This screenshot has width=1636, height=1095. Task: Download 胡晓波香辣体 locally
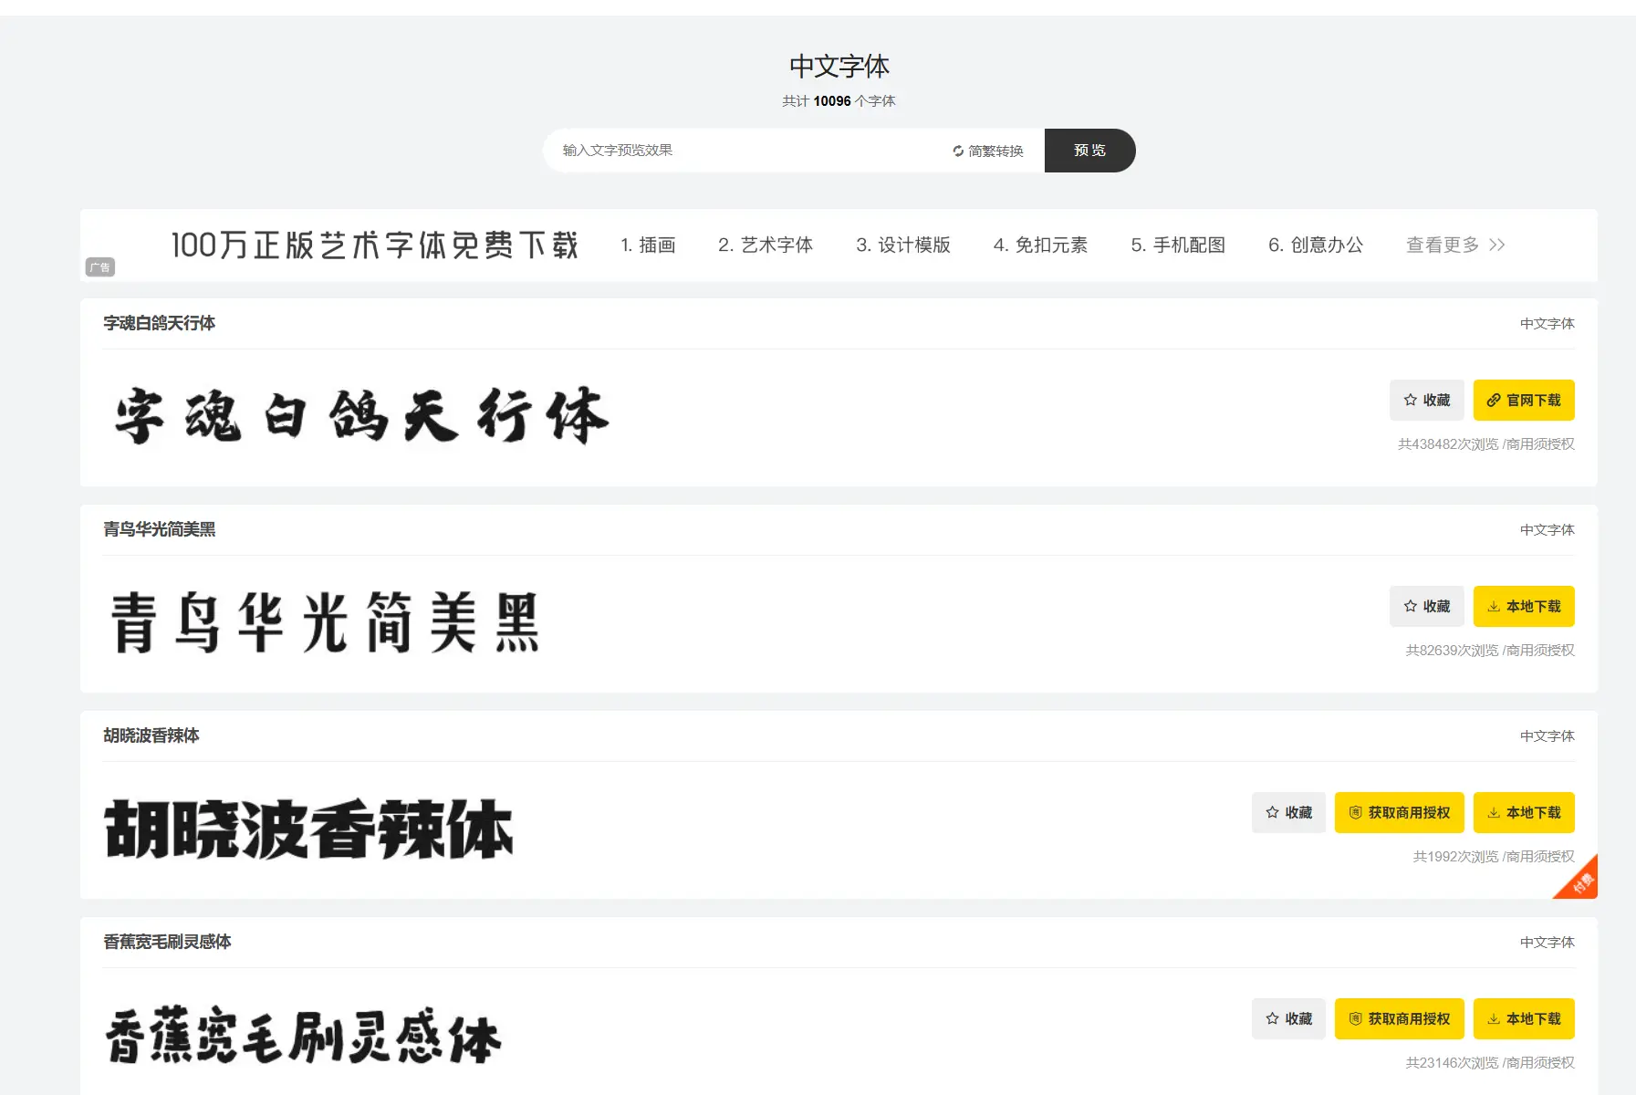(1523, 813)
